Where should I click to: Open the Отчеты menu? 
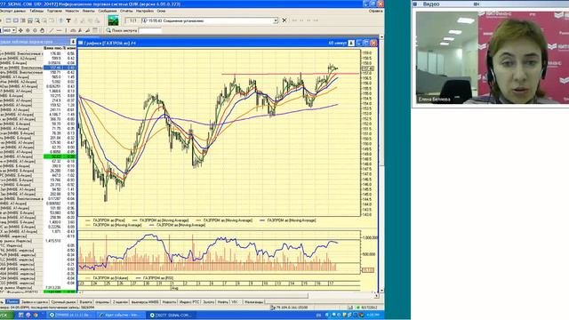(x=126, y=12)
